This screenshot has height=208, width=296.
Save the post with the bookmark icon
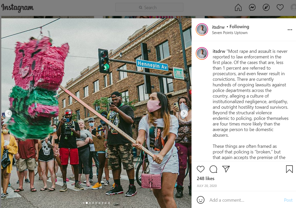(289, 169)
